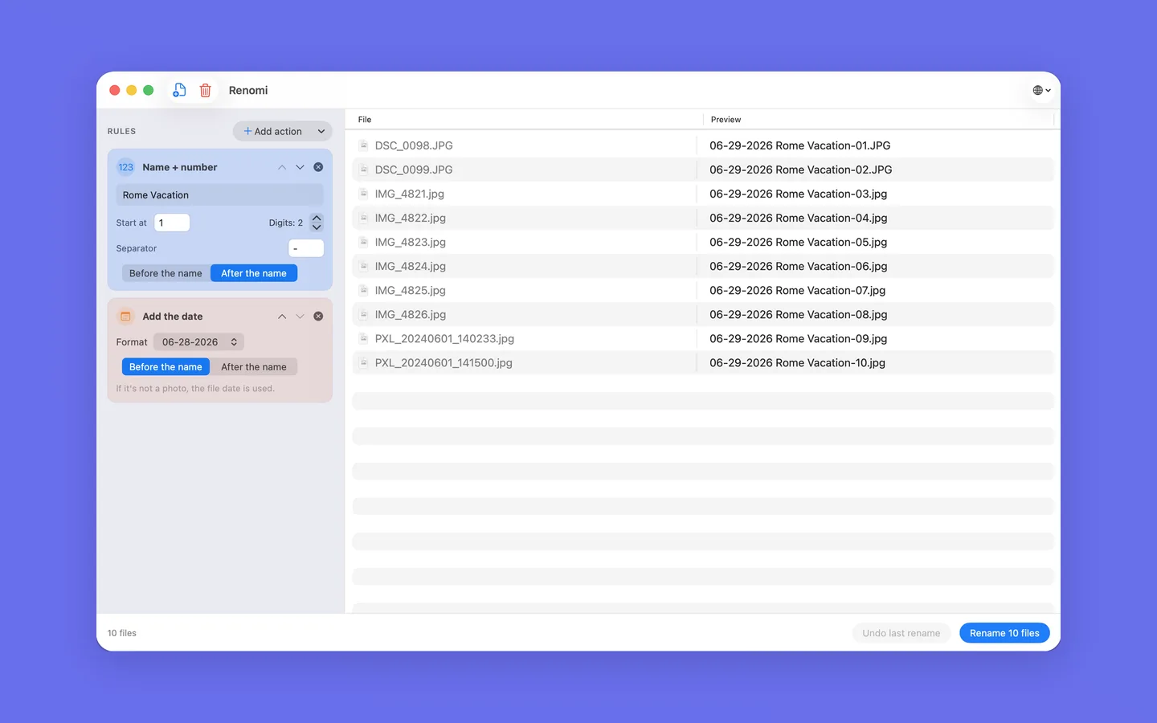Click the Start at number field
Image resolution: width=1157 pixels, height=723 pixels.
(172, 223)
